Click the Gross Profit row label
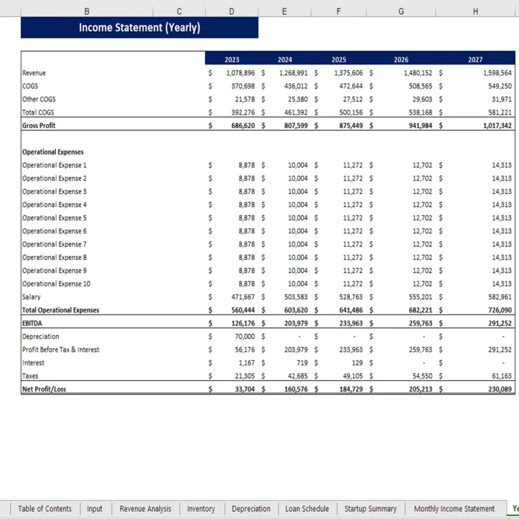Image resolution: width=519 pixels, height=519 pixels. (38, 125)
